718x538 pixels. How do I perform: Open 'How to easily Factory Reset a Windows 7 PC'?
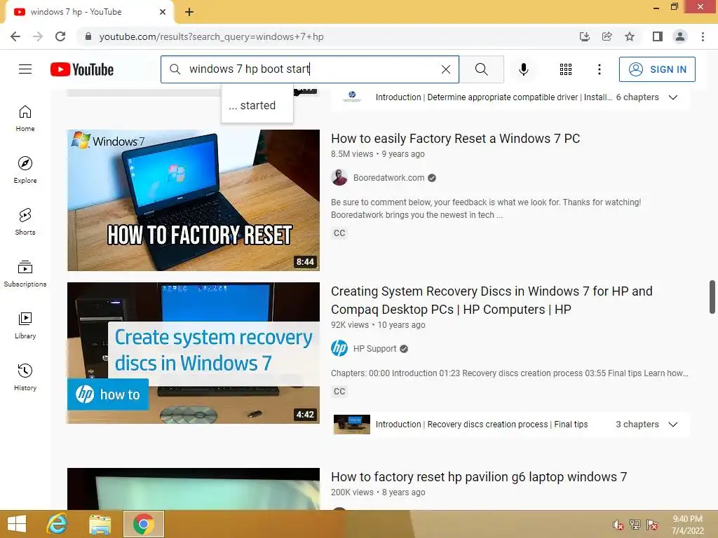[x=455, y=138]
